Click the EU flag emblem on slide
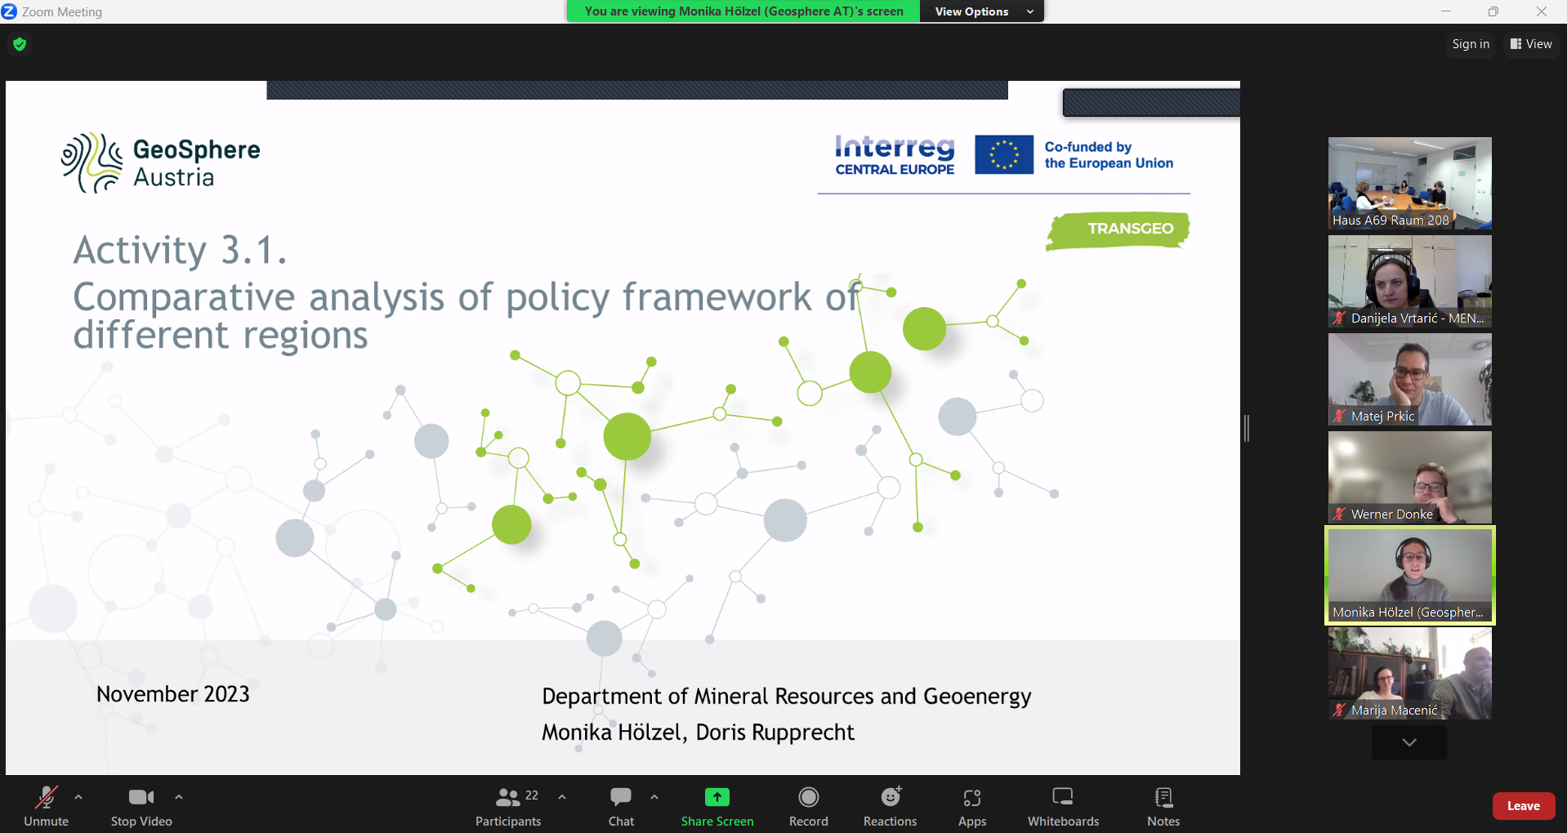Image resolution: width=1567 pixels, height=833 pixels. coord(1004,154)
